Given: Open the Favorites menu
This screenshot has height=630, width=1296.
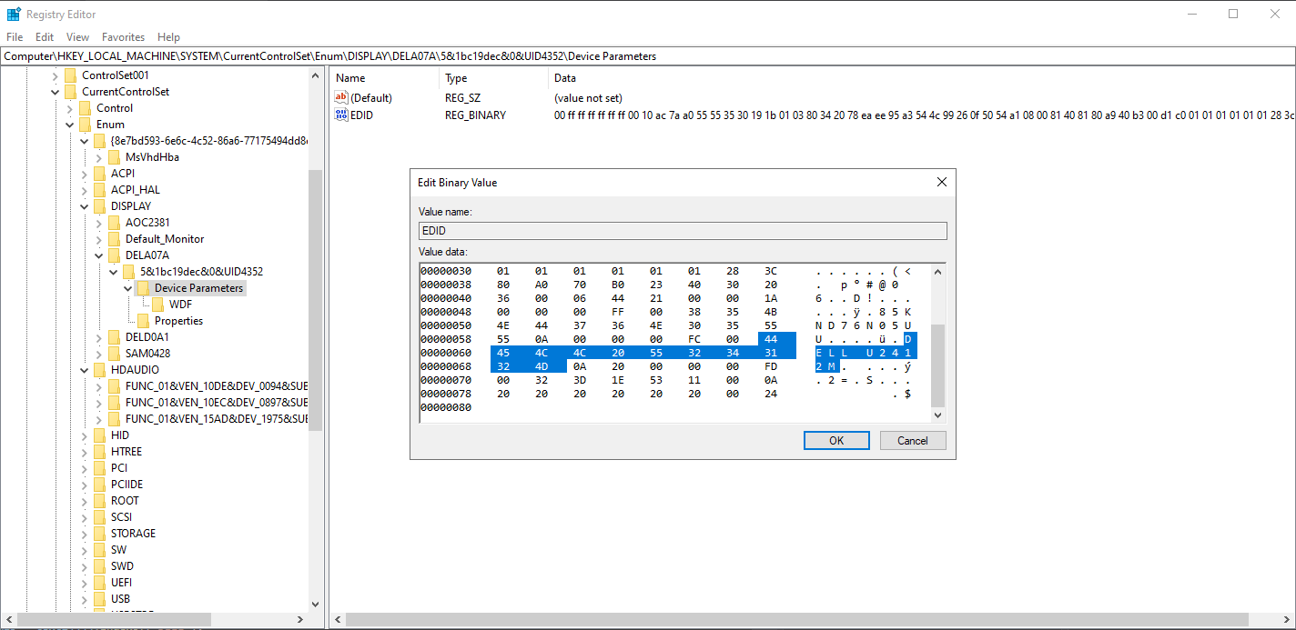Looking at the screenshot, I should click(123, 36).
